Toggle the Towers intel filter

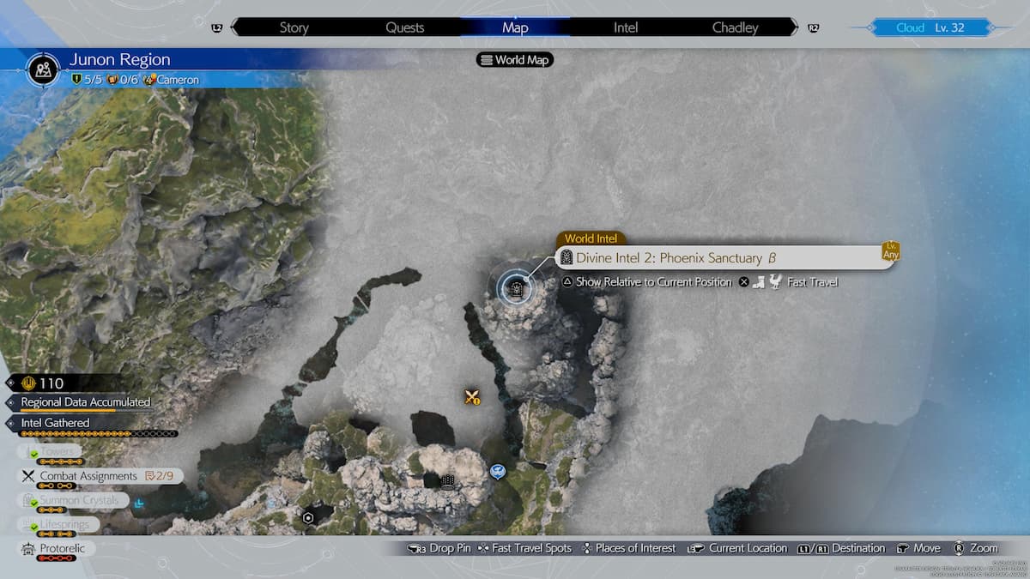pos(57,452)
